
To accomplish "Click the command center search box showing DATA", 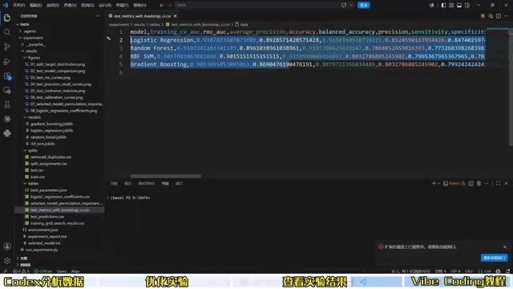I will pyautogui.click(x=256, y=6).
